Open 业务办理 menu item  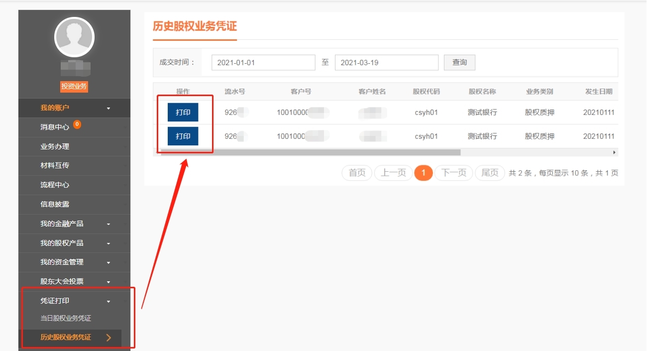[x=55, y=146]
